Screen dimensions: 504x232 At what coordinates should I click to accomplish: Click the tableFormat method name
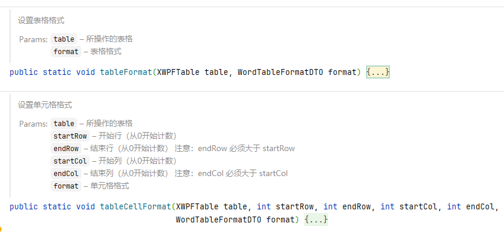coord(125,72)
